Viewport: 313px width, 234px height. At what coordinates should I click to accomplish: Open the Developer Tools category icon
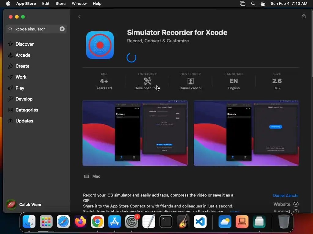[148, 81]
